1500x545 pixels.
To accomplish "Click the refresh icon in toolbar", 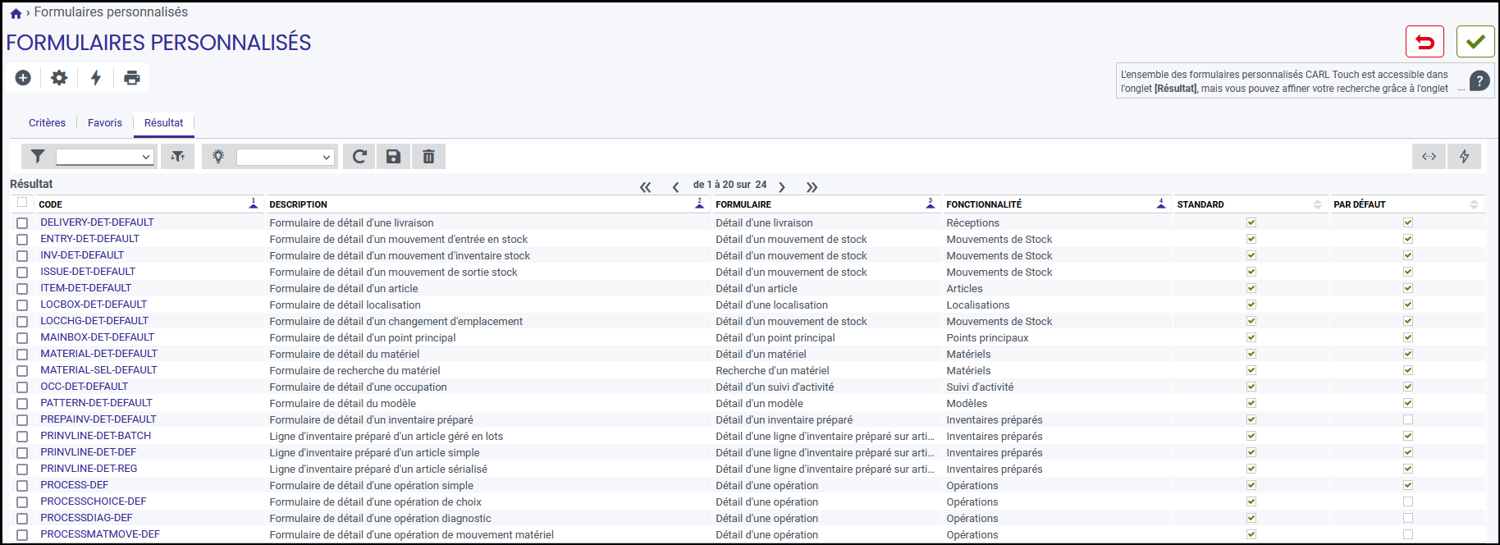I will (x=359, y=156).
